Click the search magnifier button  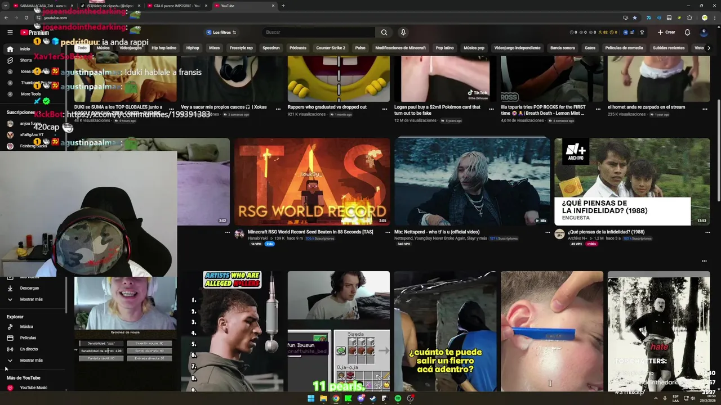pyautogui.click(x=384, y=33)
